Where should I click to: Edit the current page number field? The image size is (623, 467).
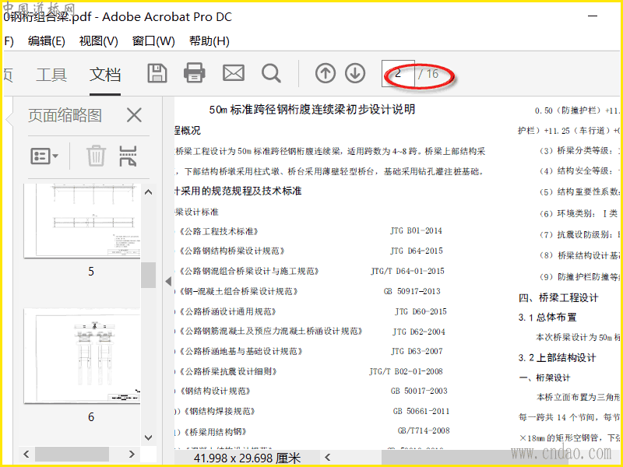pyautogui.click(x=398, y=73)
